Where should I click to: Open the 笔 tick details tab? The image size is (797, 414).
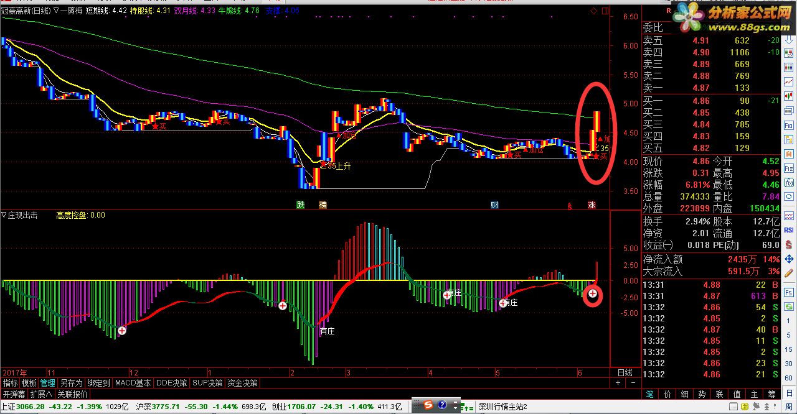point(649,394)
